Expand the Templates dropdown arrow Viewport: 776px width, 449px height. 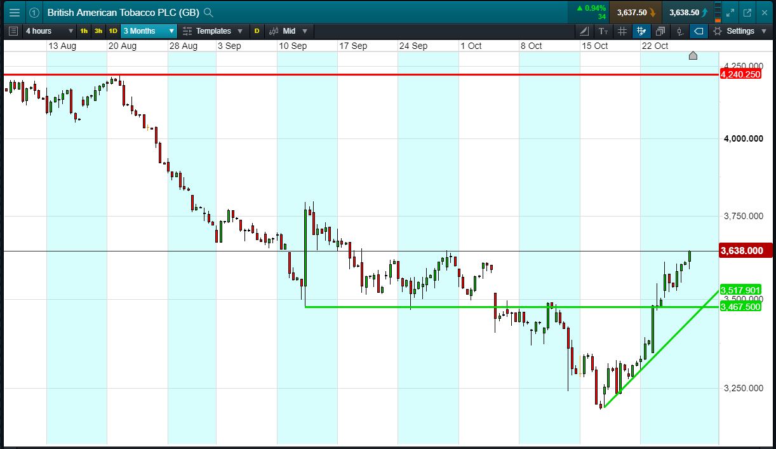[240, 30]
